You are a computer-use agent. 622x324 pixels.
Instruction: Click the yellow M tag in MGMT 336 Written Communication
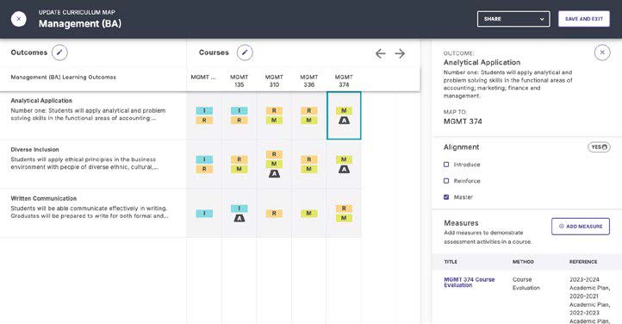[309, 214]
